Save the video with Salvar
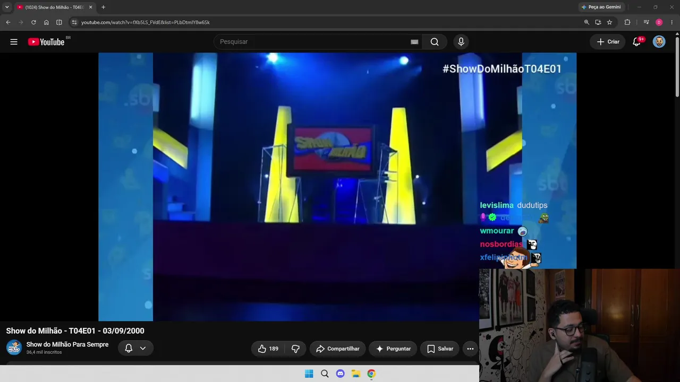Screen dimensions: 680x382 click(x=440, y=349)
